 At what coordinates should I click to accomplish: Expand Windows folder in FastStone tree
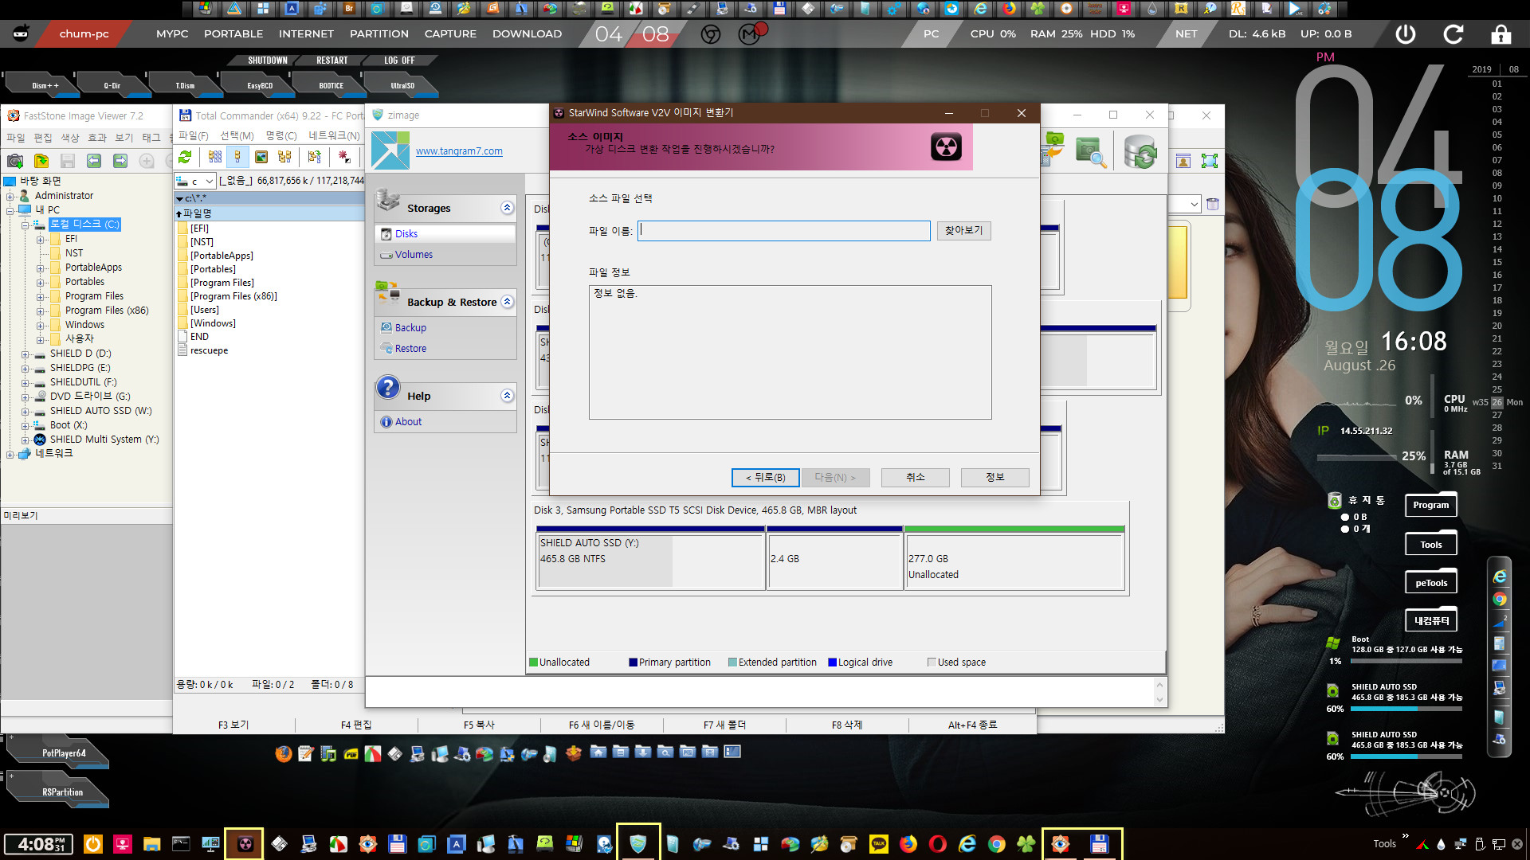(x=40, y=325)
